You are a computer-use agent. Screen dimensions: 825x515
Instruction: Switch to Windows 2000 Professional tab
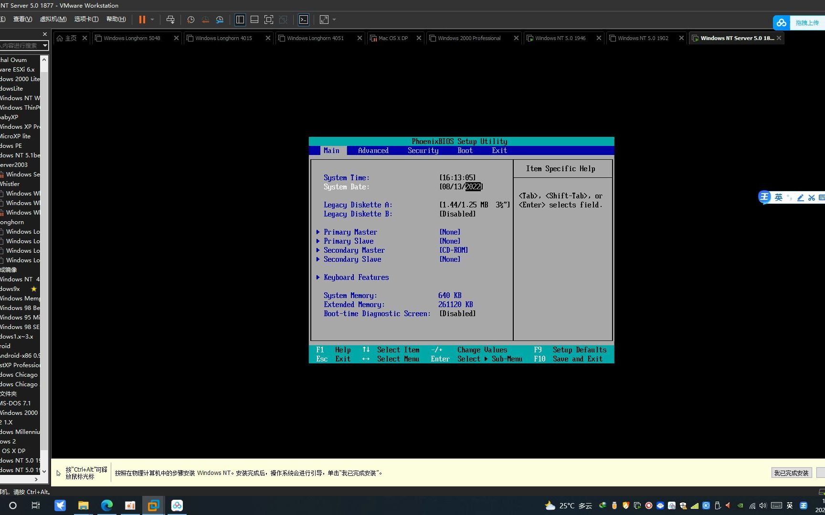click(x=469, y=38)
